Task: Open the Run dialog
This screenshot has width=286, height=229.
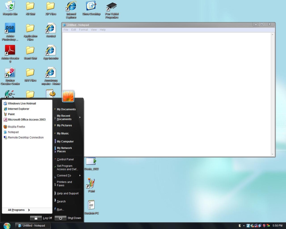Action: (68, 209)
